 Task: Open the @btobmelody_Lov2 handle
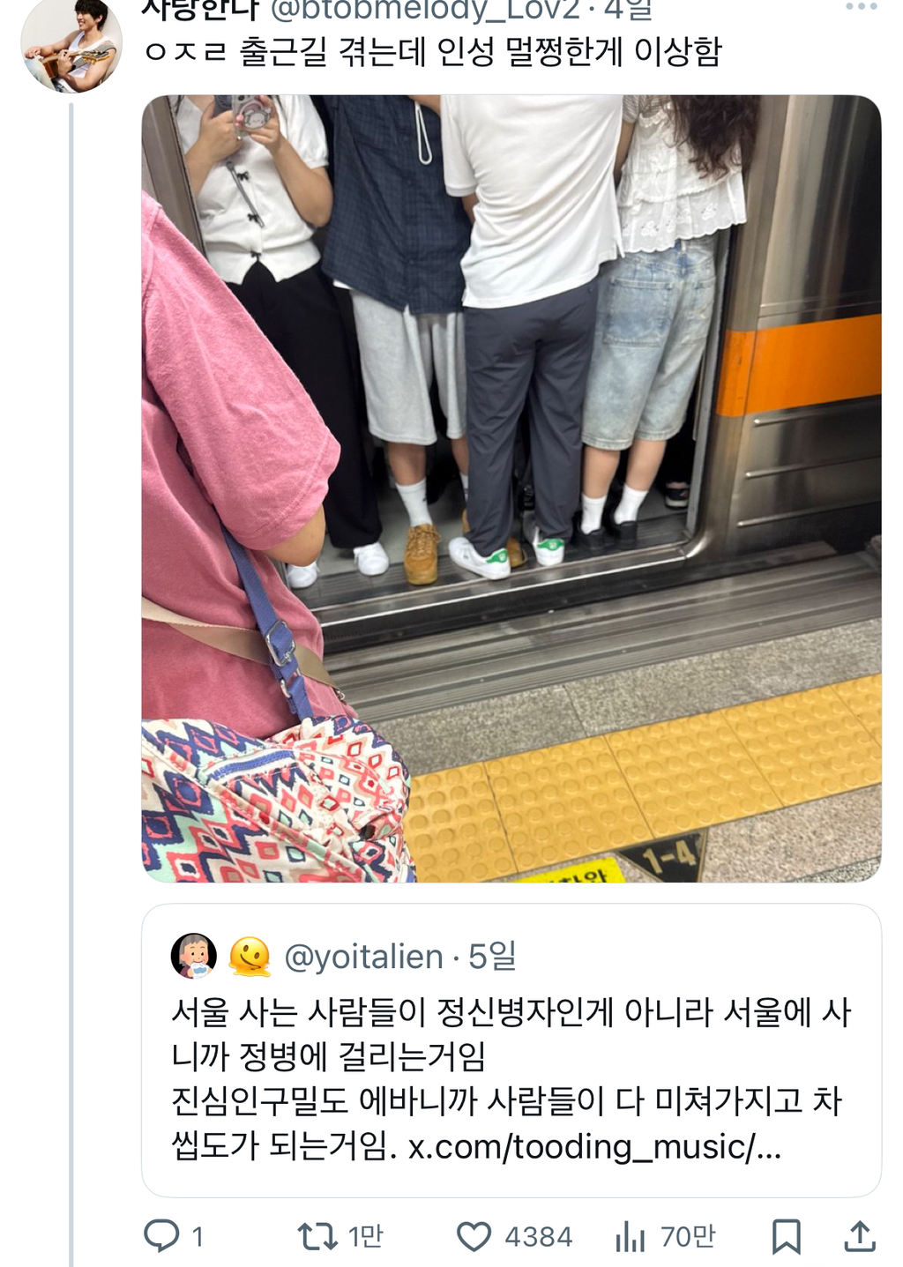tap(424, 10)
